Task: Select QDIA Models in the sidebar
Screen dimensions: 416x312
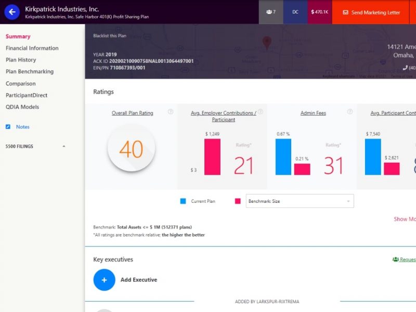Action: point(22,107)
